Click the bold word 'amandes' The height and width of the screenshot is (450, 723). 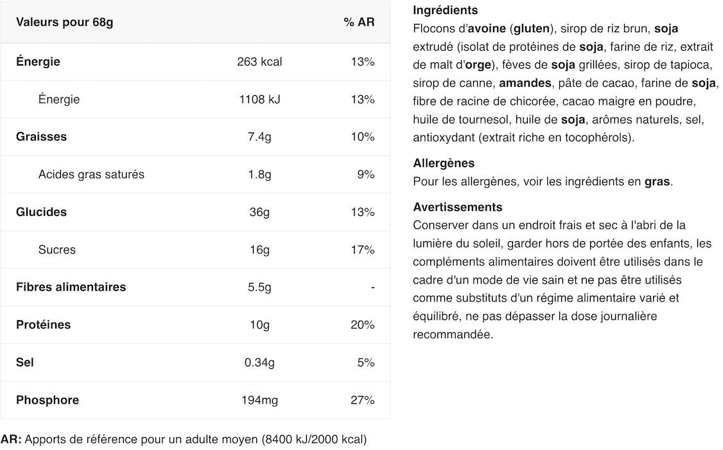pos(525,83)
